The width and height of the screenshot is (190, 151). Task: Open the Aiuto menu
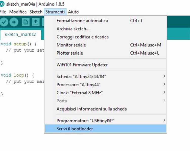(73, 12)
